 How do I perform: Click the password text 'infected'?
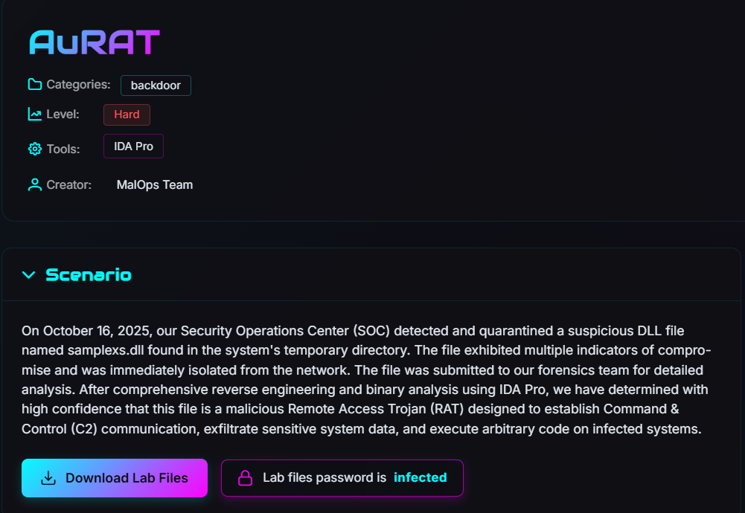420,477
